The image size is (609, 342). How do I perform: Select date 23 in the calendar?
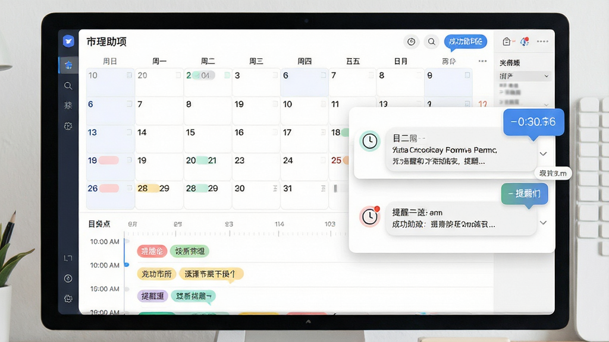coord(240,160)
